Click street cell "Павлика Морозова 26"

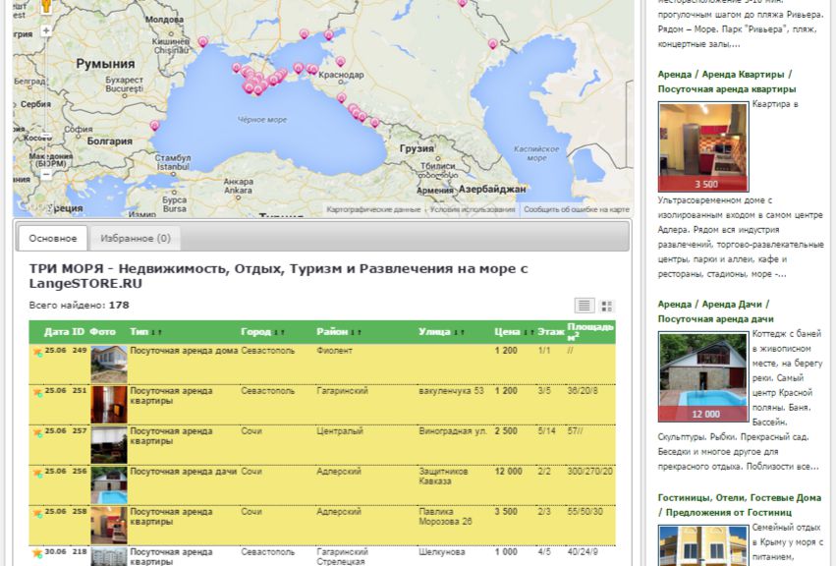[x=445, y=517]
